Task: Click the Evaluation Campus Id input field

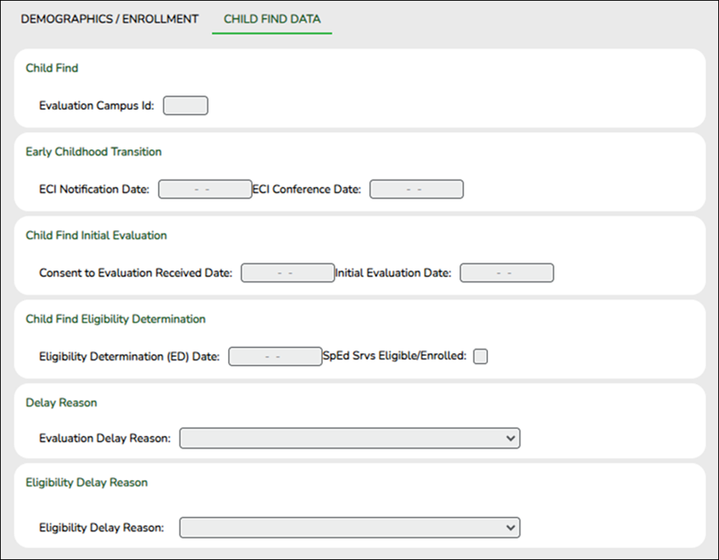Action: [185, 105]
